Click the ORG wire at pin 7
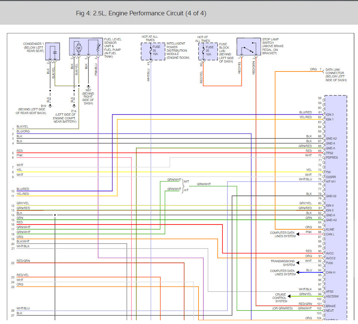The height and width of the screenshot is (324, 358). 314,70
